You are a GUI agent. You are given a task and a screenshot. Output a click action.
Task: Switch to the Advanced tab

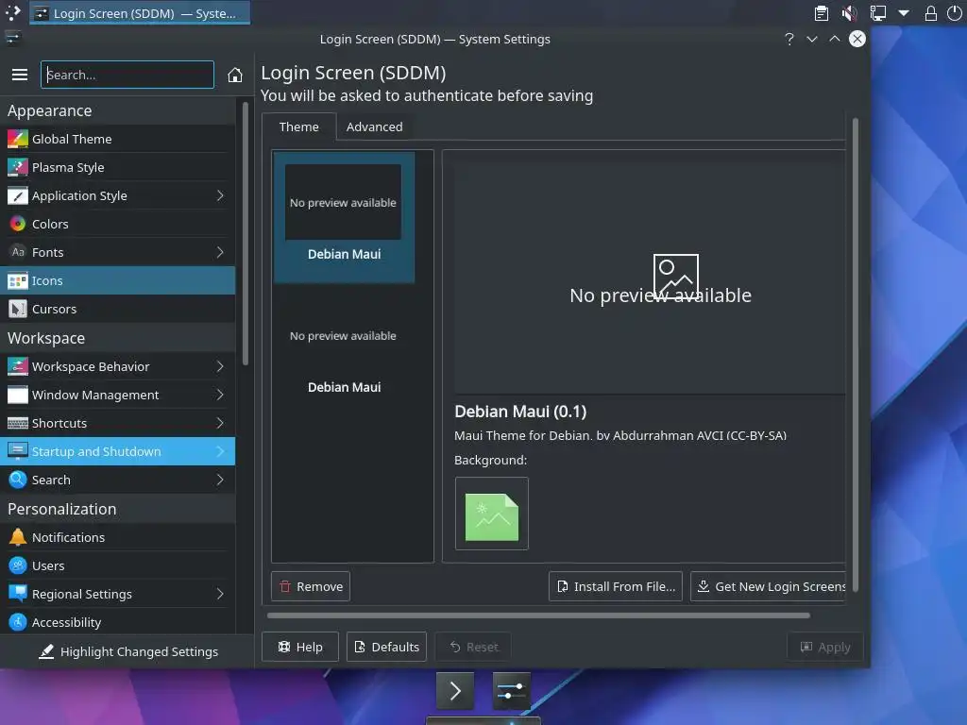374,126
